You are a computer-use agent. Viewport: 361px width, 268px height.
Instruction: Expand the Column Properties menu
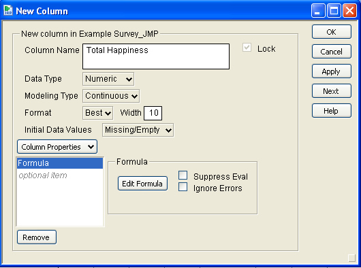pyautogui.click(x=57, y=147)
